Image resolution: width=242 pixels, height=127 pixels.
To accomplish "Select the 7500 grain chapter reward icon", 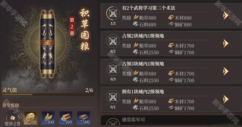I will click(x=48, y=118).
